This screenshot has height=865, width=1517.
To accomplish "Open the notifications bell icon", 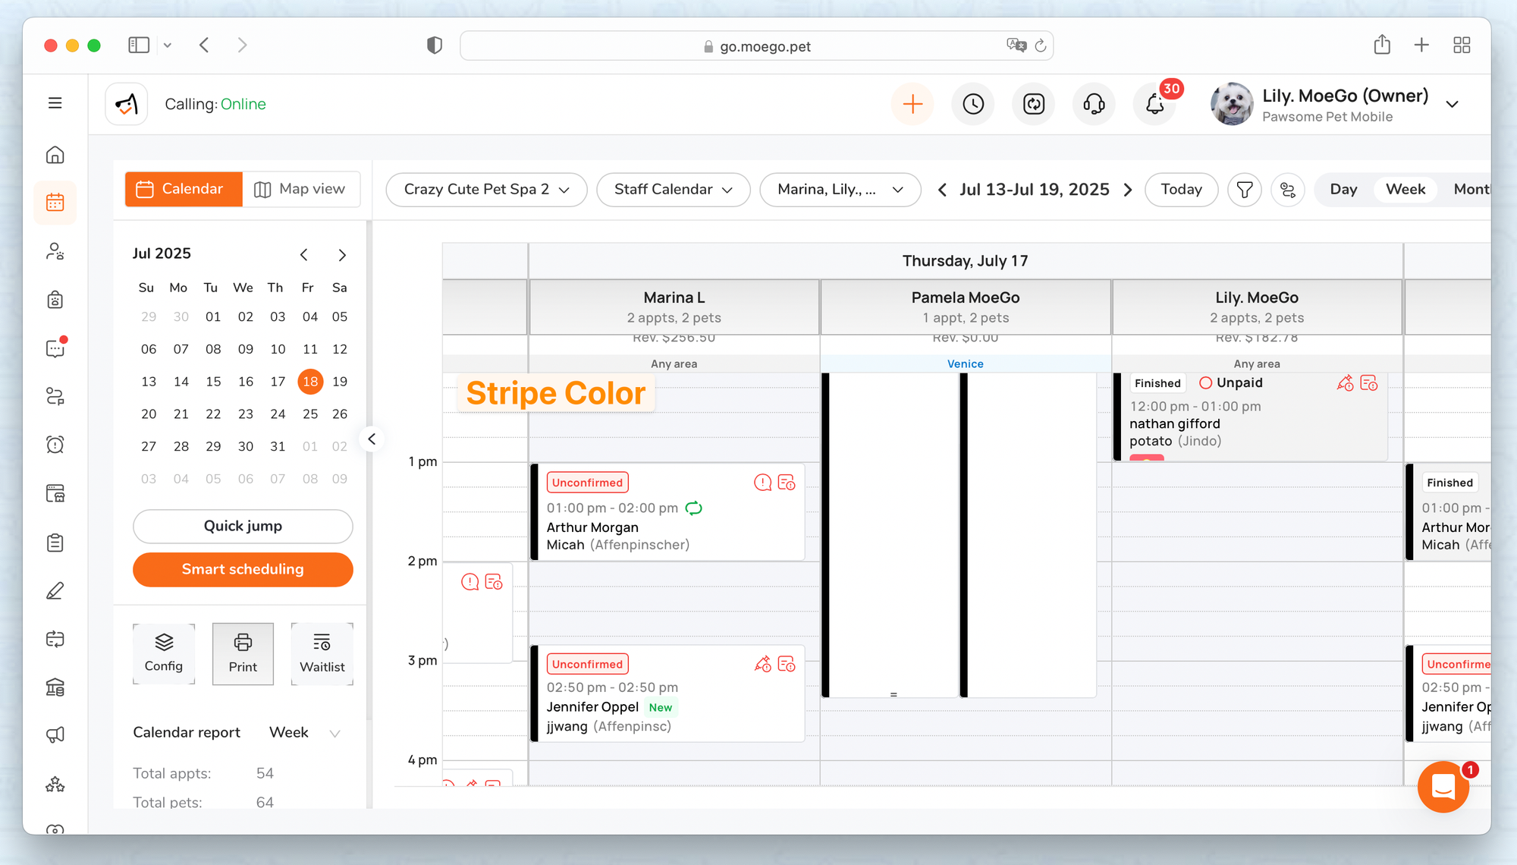I will click(x=1154, y=104).
